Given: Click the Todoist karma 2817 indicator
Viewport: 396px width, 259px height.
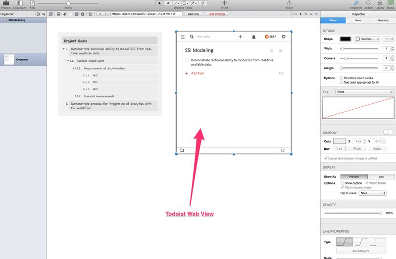Looking at the screenshot, I should [270, 37].
